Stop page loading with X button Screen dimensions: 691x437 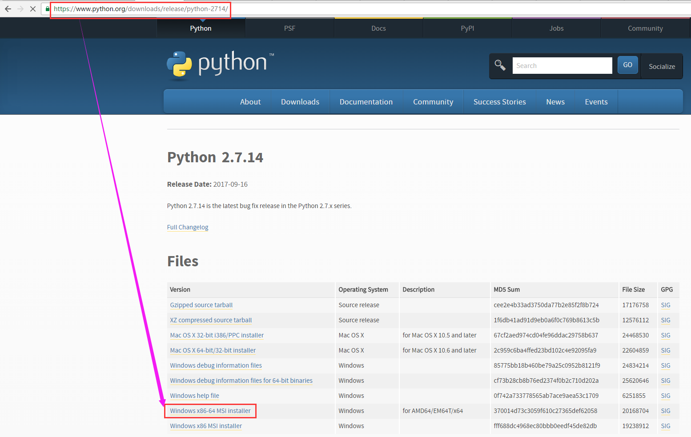click(33, 9)
